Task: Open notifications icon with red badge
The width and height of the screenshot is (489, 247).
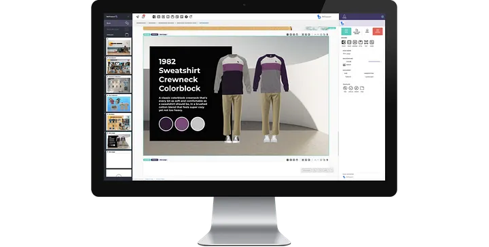Action: click(x=143, y=16)
